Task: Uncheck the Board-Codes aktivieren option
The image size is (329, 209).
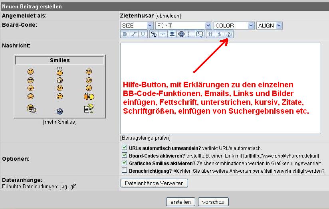Action: (125, 155)
